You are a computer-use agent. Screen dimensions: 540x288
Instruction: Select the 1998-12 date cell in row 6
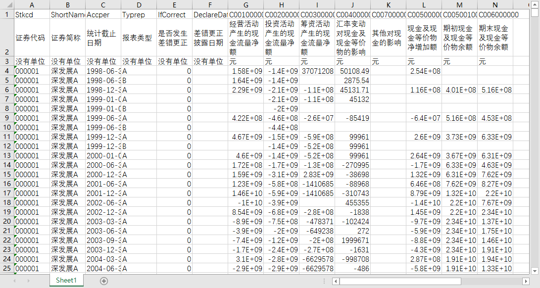103,90
